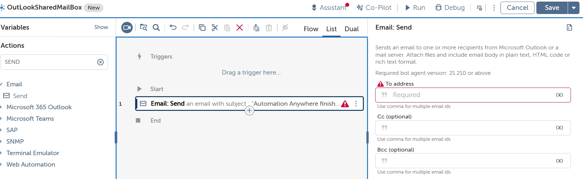Undo the last action

[173, 27]
